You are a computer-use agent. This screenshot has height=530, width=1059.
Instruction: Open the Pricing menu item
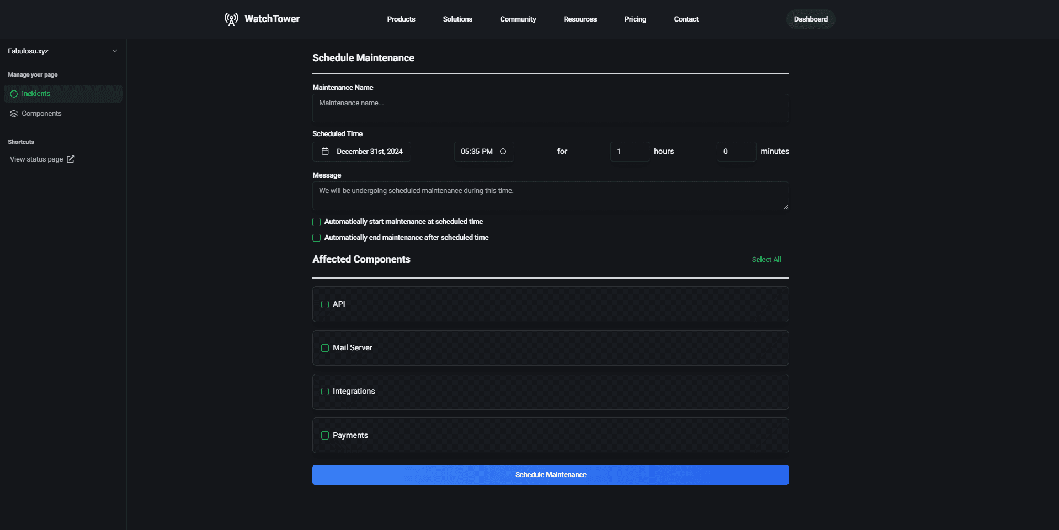[x=635, y=19]
